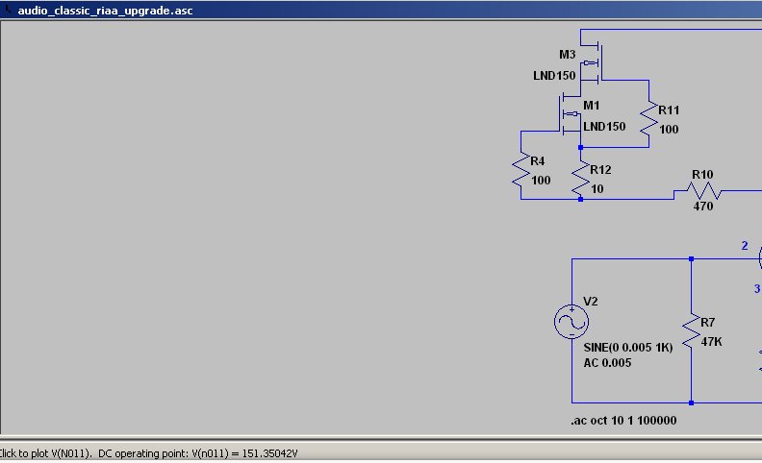The width and height of the screenshot is (762, 463).
Task: Click R11's value 100
Action: click(x=669, y=130)
